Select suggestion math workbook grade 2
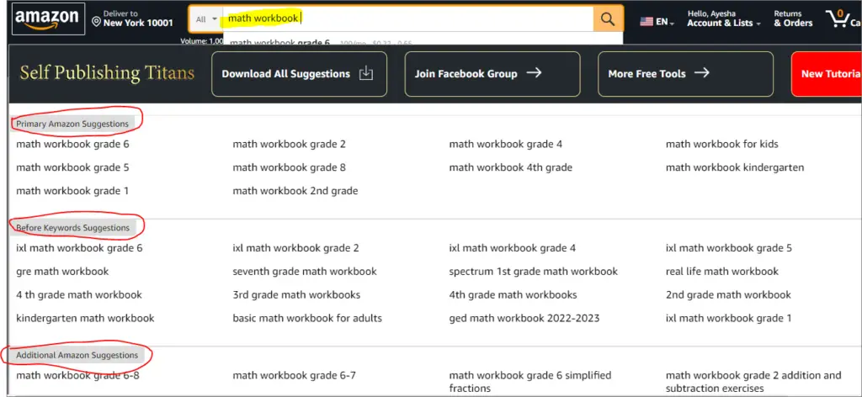Image resolution: width=862 pixels, height=397 pixels. (290, 145)
